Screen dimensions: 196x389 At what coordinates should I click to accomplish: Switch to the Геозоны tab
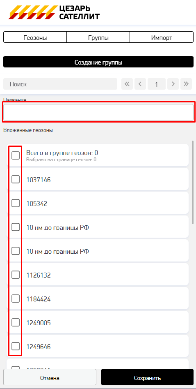tap(35, 37)
